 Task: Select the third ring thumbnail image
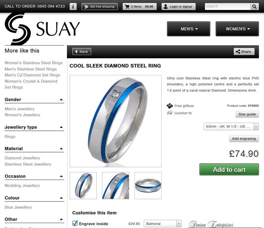tap(148, 186)
